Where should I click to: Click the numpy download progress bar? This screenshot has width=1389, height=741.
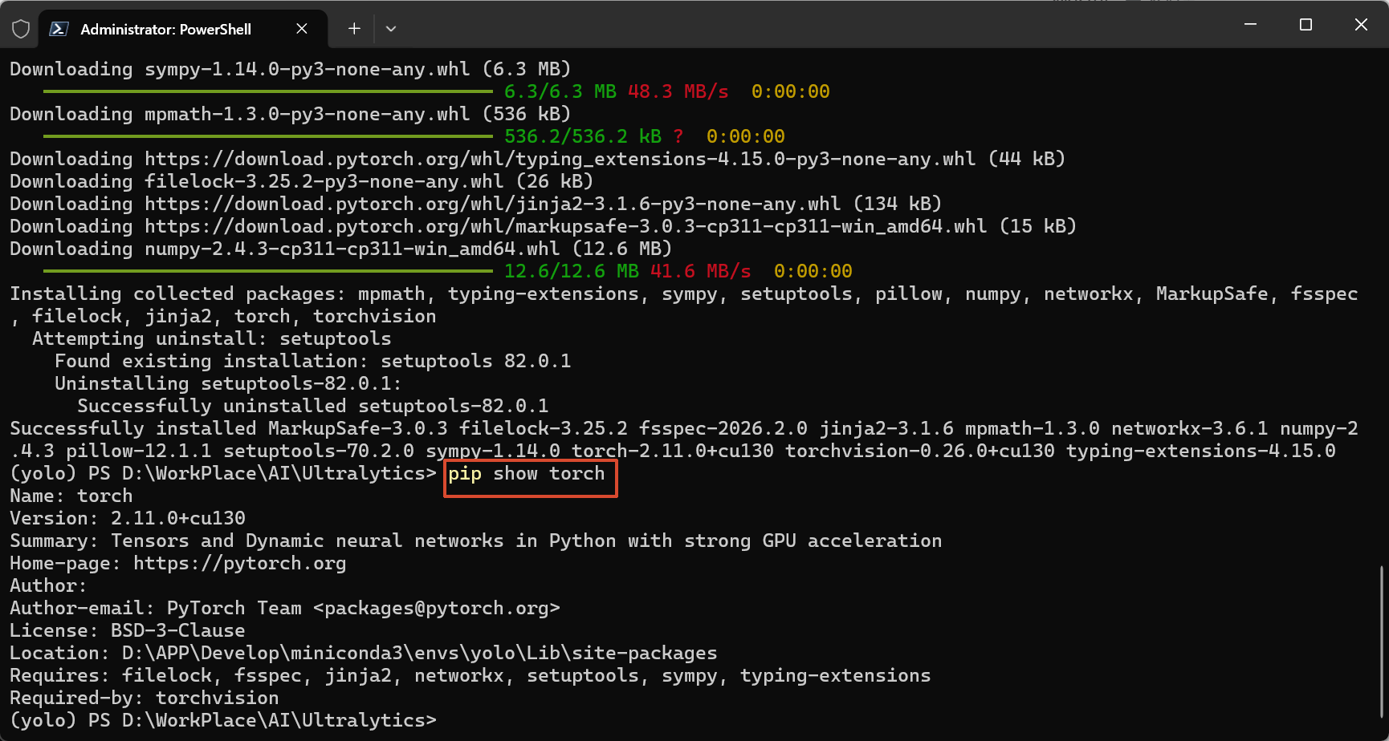pyautogui.click(x=267, y=272)
